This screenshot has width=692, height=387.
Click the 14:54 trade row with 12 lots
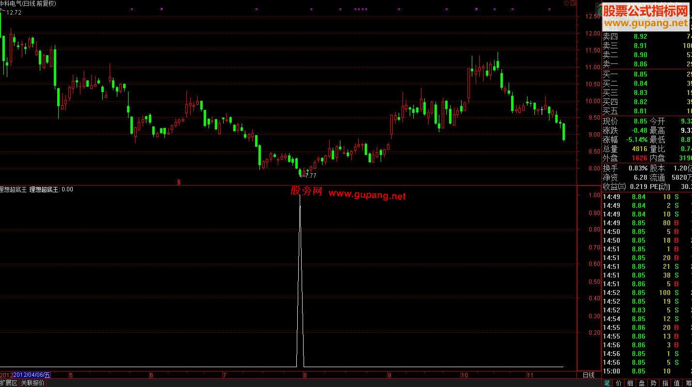point(647,319)
